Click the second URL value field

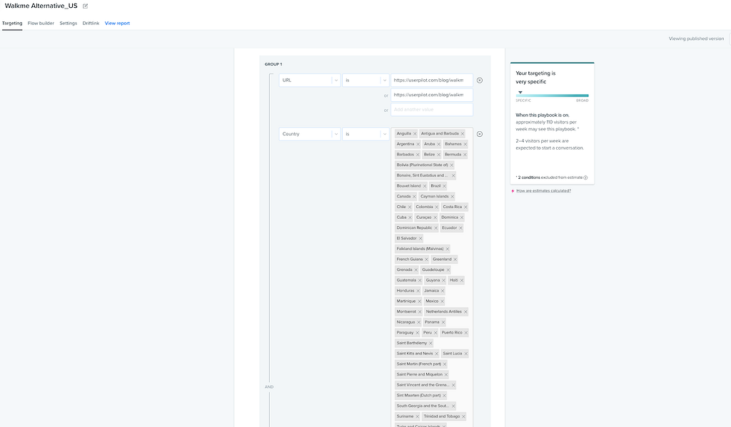click(x=432, y=95)
